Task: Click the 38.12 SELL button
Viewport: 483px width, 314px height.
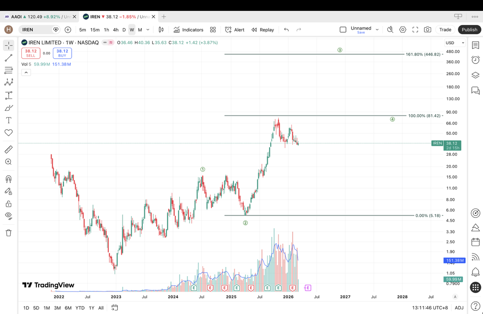Action: [31, 53]
